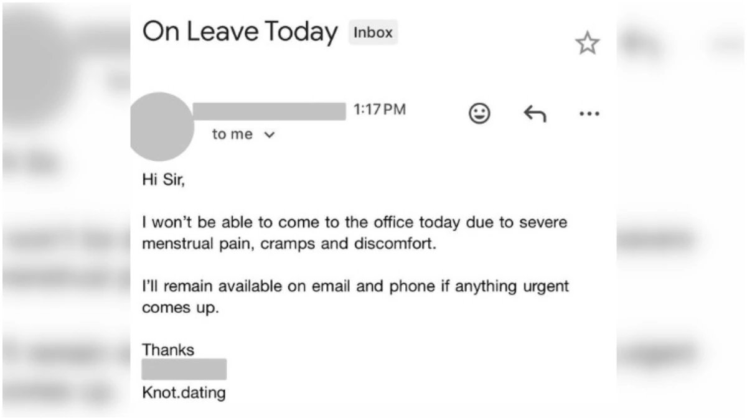The width and height of the screenshot is (747, 420).
Task: Click the 'to me' recipient text
Action: click(232, 134)
